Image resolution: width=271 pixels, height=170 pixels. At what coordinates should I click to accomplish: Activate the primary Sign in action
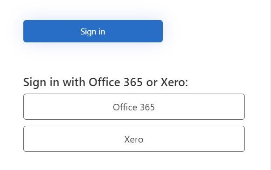click(x=93, y=31)
